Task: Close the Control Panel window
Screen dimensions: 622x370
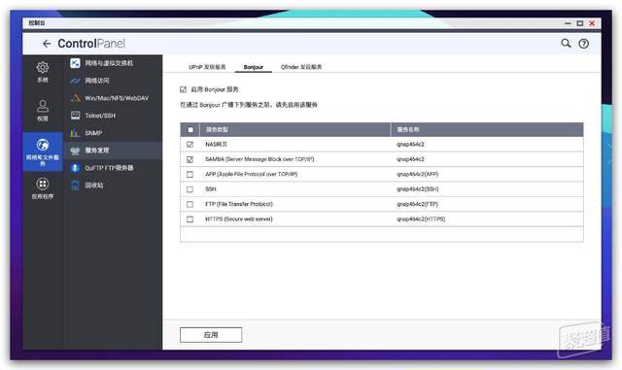Action: coord(592,23)
